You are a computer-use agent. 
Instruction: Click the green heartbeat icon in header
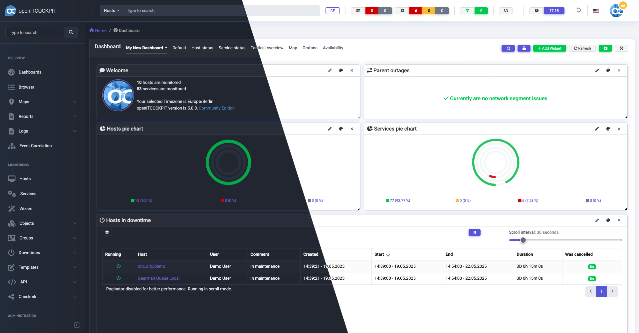(x=467, y=11)
